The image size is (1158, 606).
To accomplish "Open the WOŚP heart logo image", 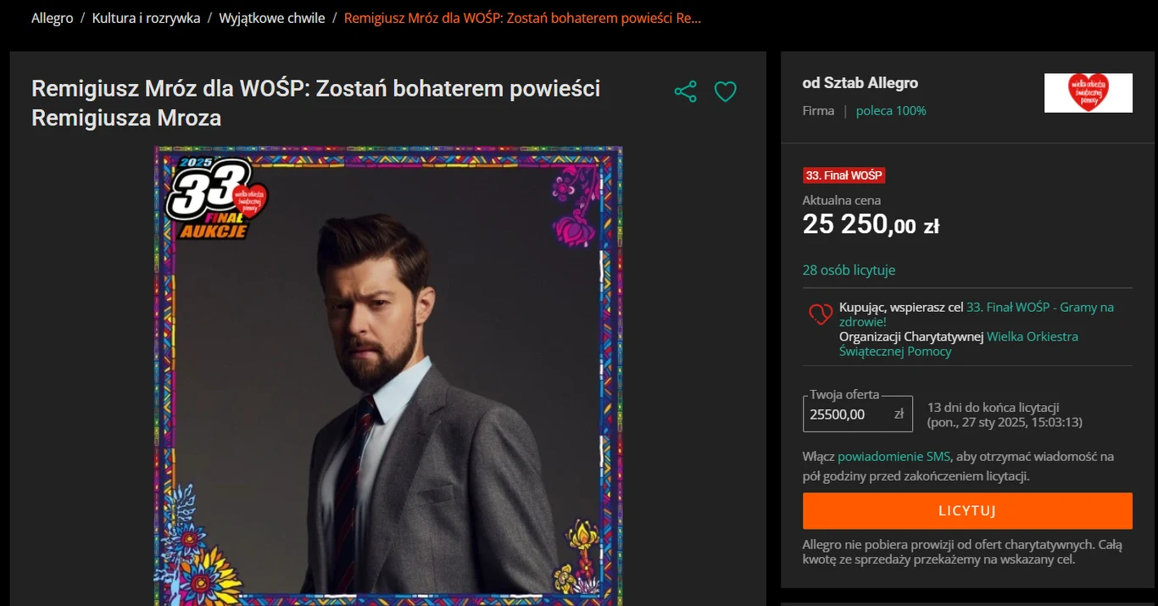I will pyautogui.click(x=1088, y=92).
